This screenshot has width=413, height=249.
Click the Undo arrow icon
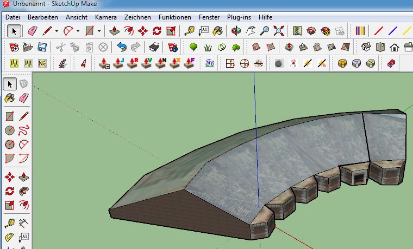pyautogui.click(x=122, y=47)
